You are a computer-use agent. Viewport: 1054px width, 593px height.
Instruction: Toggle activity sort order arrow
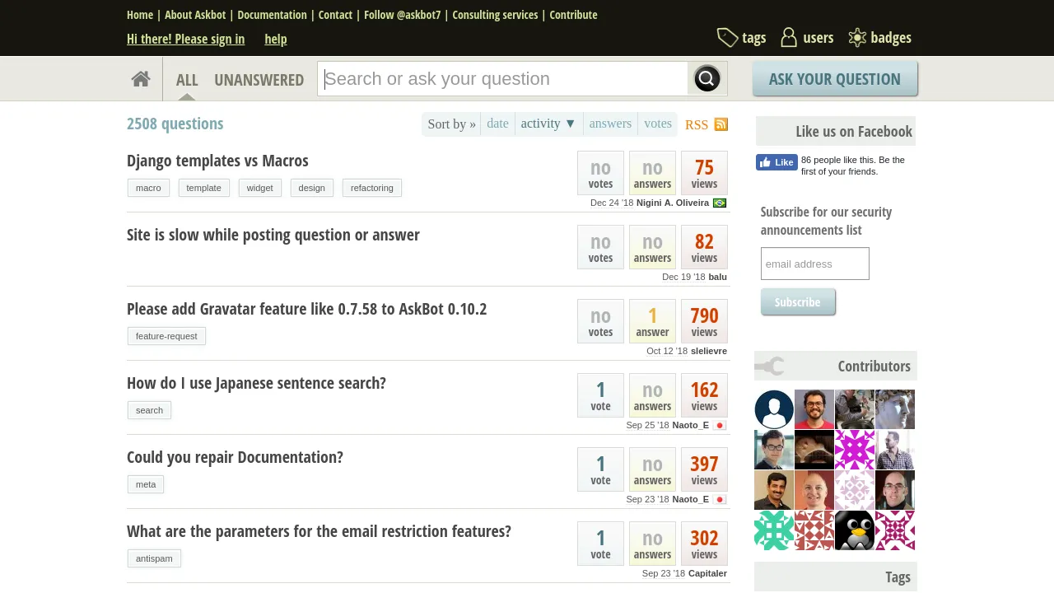pos(570,124)
